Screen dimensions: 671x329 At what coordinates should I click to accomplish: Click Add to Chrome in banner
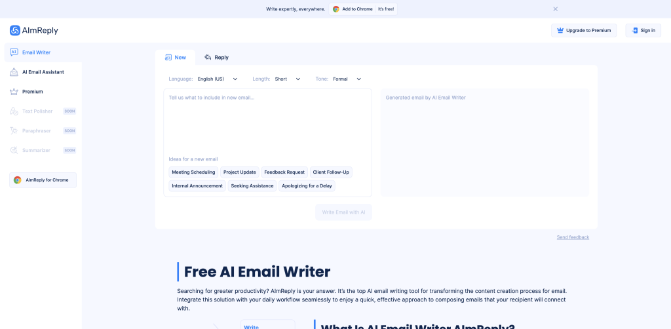pos(363,9)
